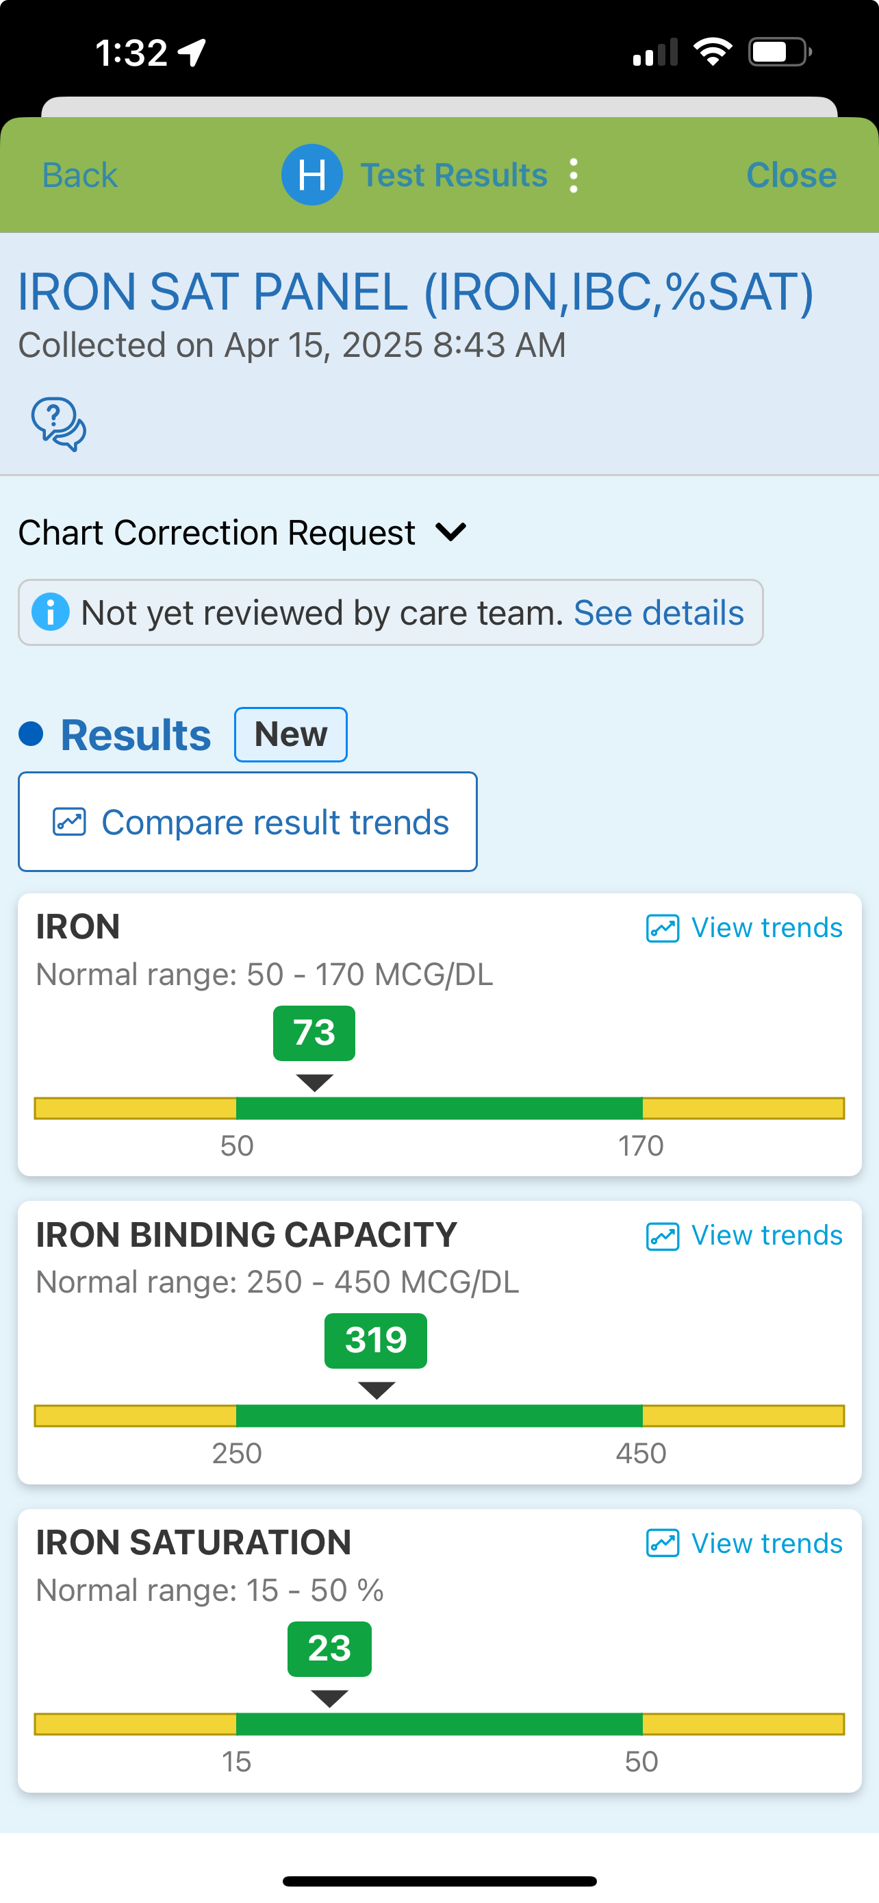Tap the New badge next to Results
The width and height of the screenshot is (879, 1903).
[291, 734]
